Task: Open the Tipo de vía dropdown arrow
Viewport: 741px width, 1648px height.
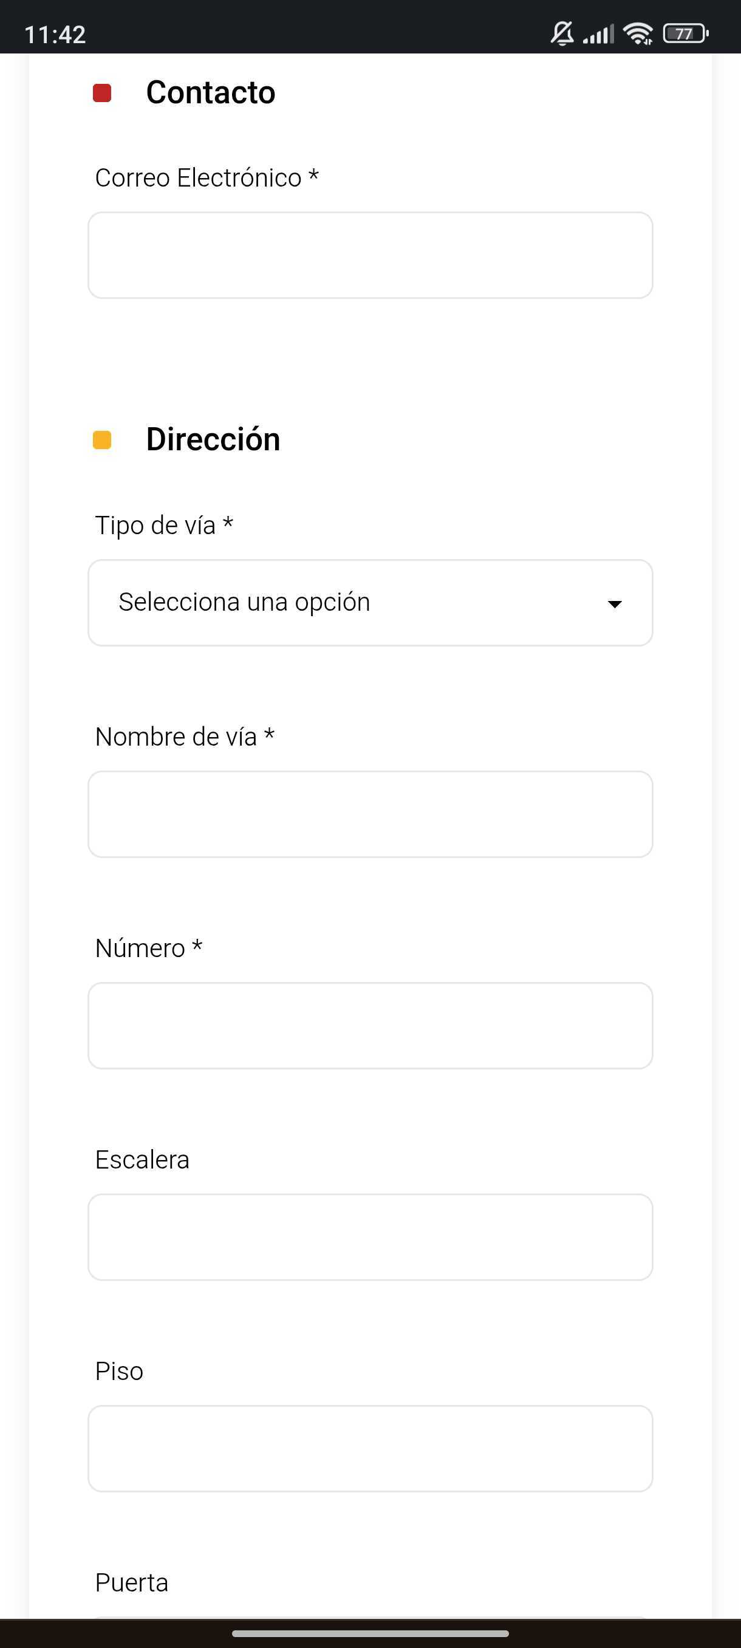Action: tap(615, 604)
